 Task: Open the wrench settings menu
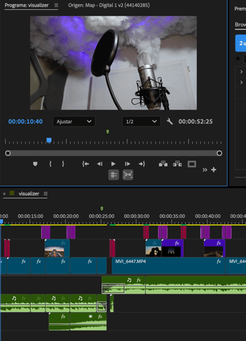[x=169, y=121]
